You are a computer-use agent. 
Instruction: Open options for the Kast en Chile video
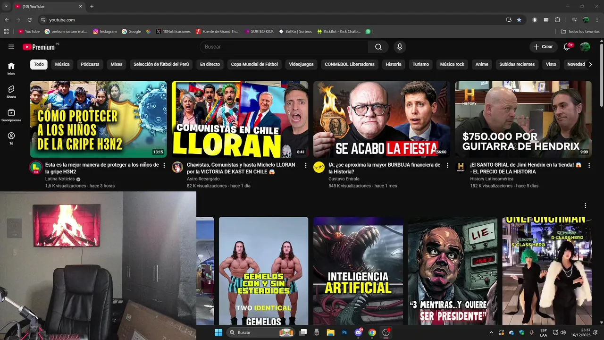coord(306,165)
